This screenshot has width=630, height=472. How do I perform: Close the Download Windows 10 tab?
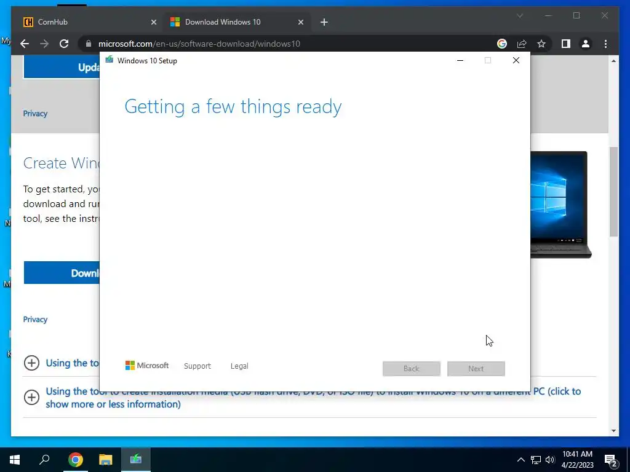300,22
